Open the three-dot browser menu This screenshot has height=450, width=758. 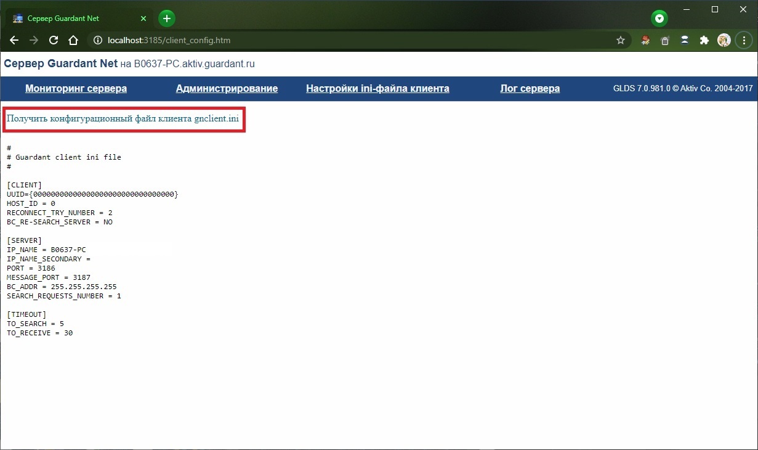744,41
